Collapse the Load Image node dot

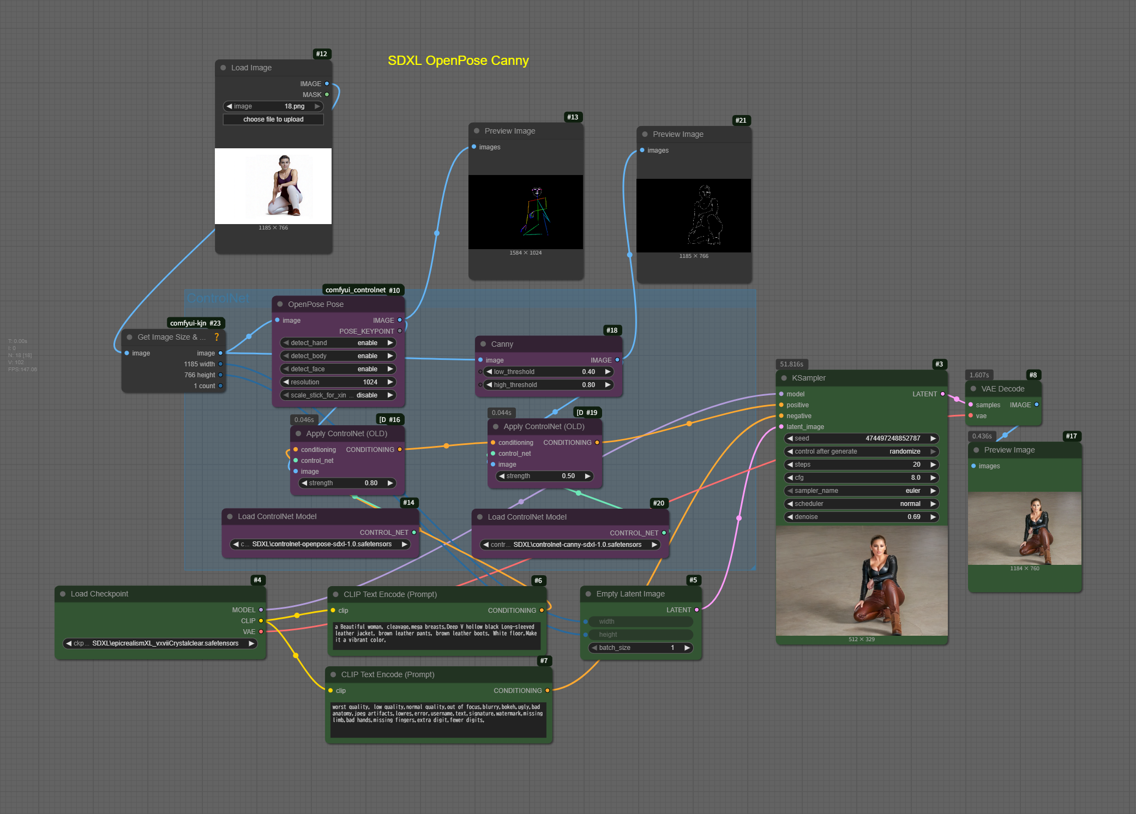coord(223,68)
